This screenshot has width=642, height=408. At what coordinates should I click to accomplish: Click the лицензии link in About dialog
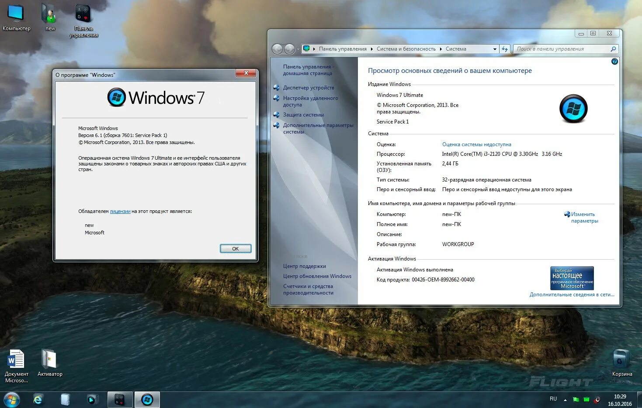[120, 211]
